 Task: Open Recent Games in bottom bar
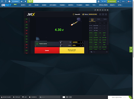click(6, 97)
